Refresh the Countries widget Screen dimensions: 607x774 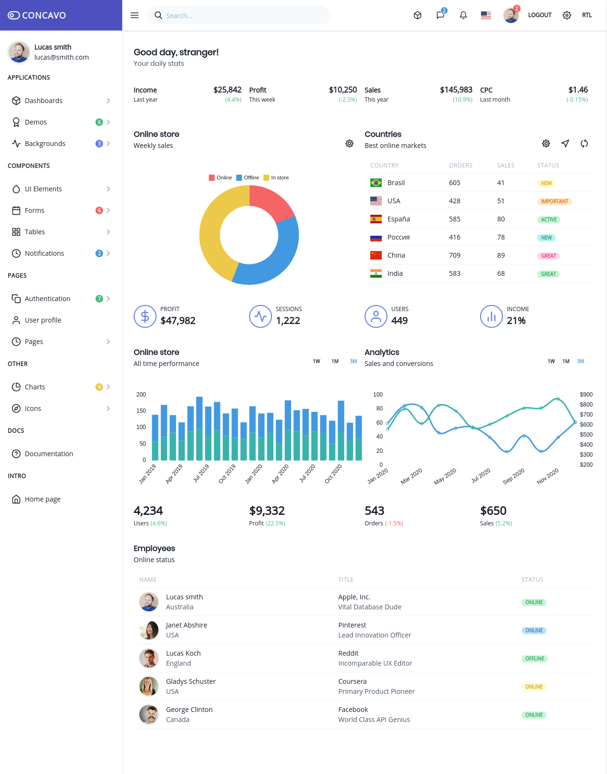pyautogui.click(x=584, y=144)
